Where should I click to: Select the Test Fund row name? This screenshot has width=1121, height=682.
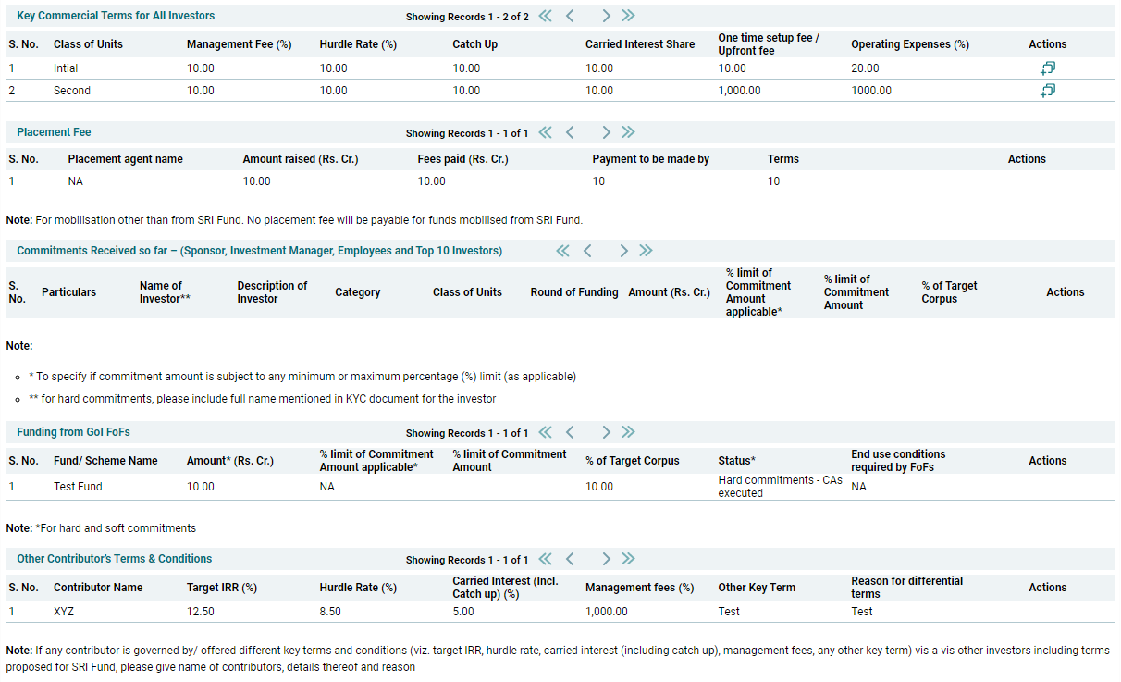click(x=78, y=487)
